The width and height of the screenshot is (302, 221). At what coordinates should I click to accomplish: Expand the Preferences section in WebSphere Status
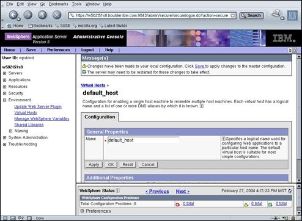82,211
